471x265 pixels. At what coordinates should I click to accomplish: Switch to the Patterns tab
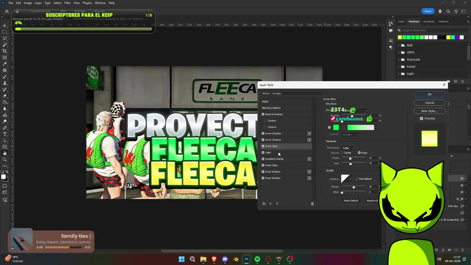click(x=443, y=21)
